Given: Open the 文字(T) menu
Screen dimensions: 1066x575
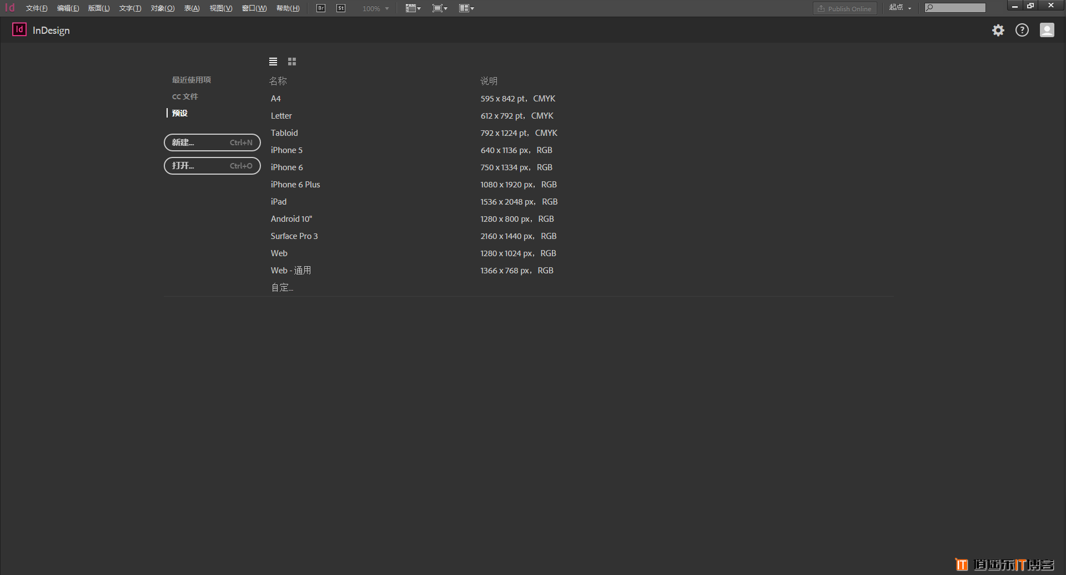Looking at the screenshot, I should (130, 8).
